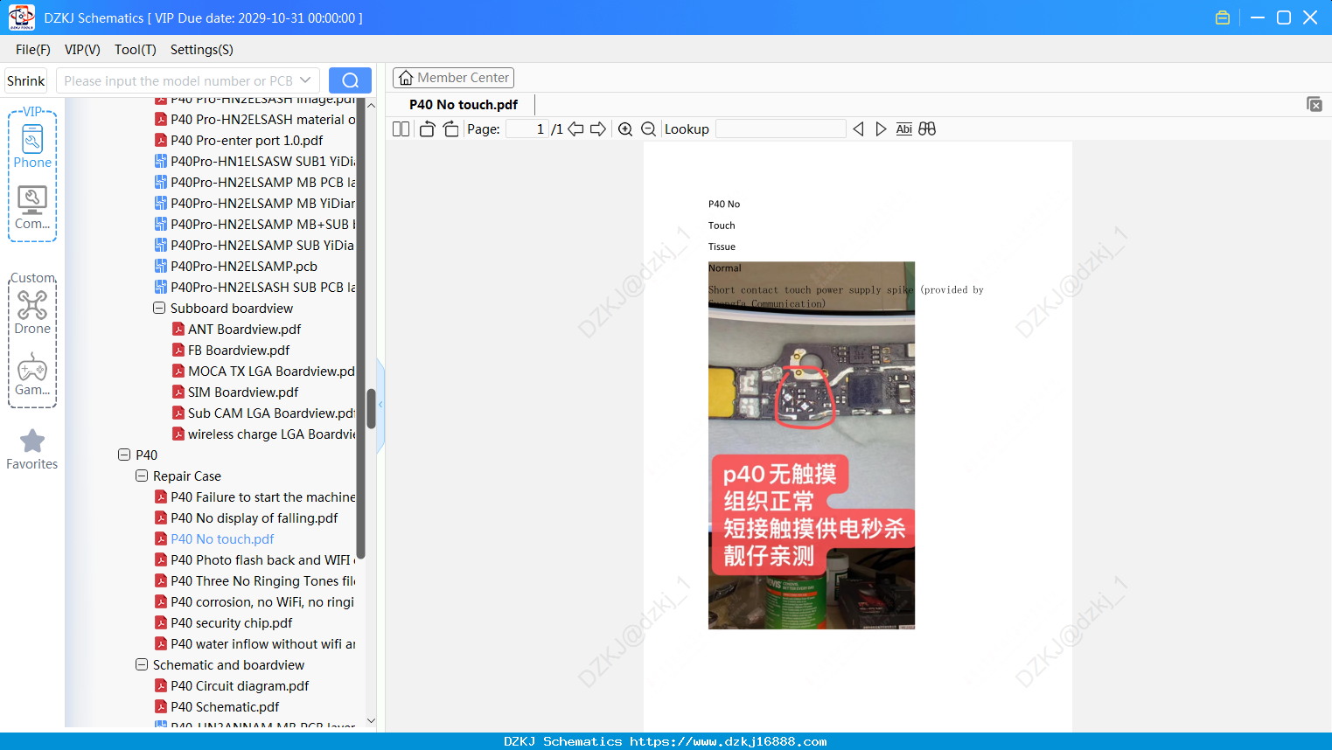The width and height of the screenshot is (1332, 750).
Task: Click the blue search magnifier button
Action: (350, 80)
